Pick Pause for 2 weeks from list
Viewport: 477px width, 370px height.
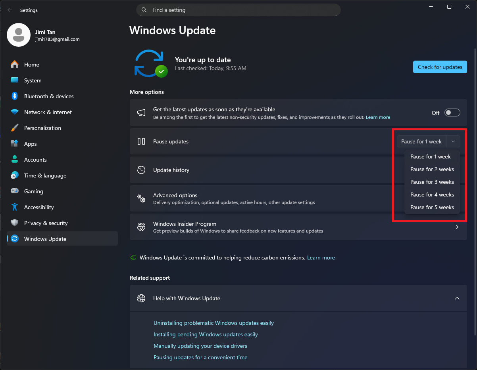point(432,169)
